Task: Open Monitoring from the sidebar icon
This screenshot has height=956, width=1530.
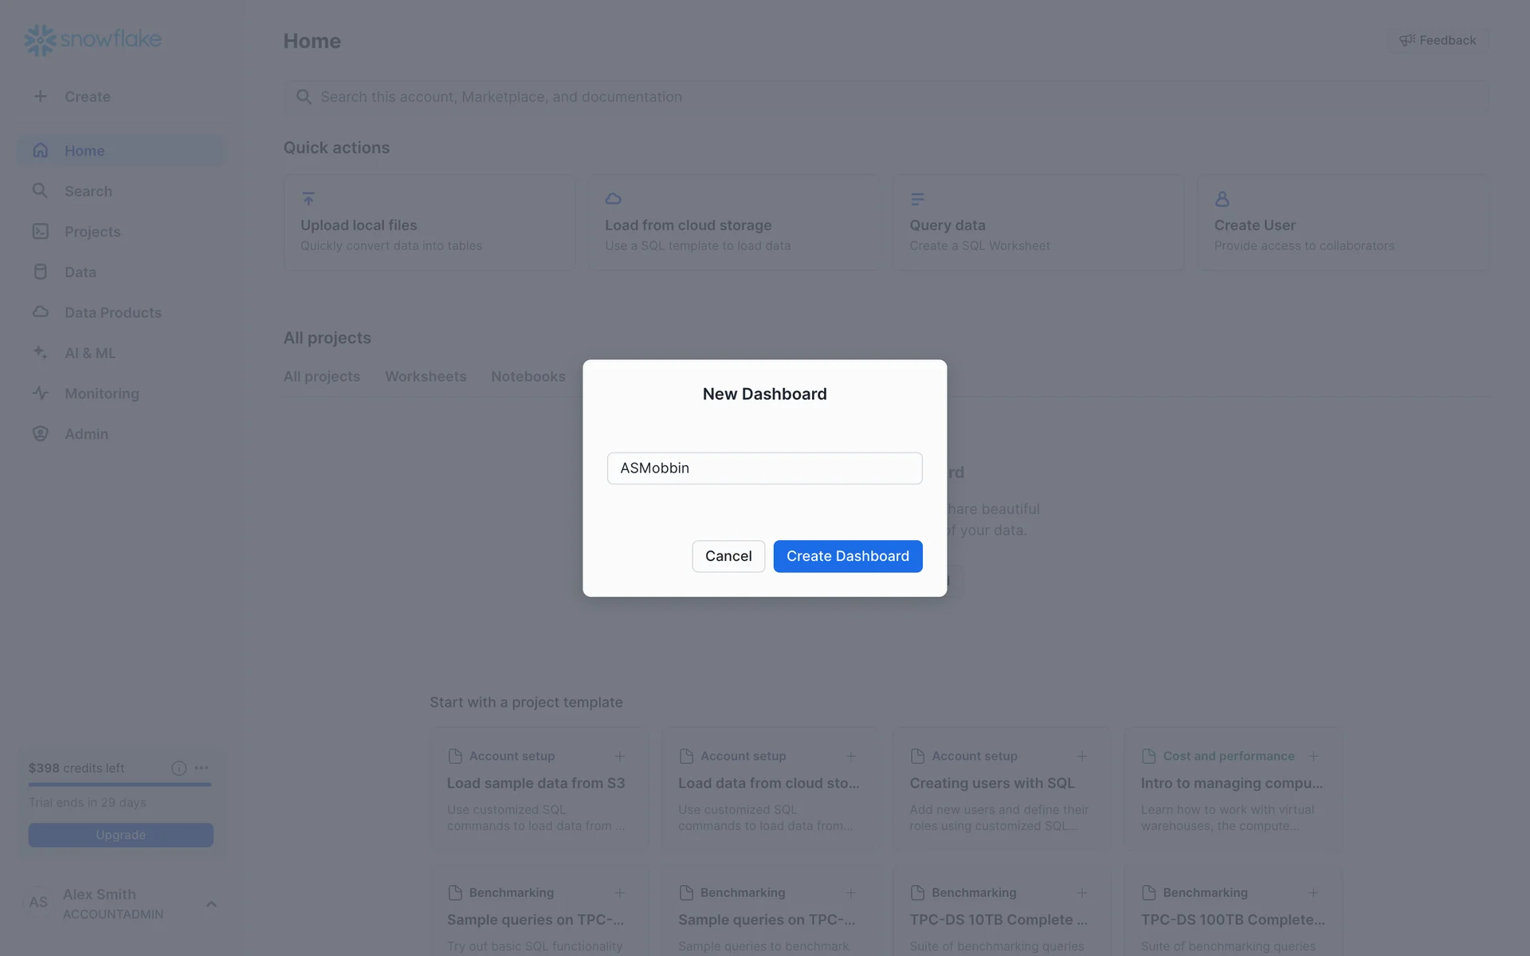Action: [x=40, y=394]
